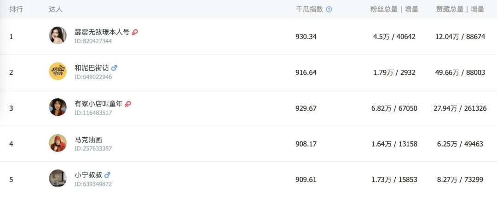Screen dimensions: 497x197
Task: Open the 霹雳无敌璟本人号 creator name link
Action: pyautogui.click(x=102, y=32)
